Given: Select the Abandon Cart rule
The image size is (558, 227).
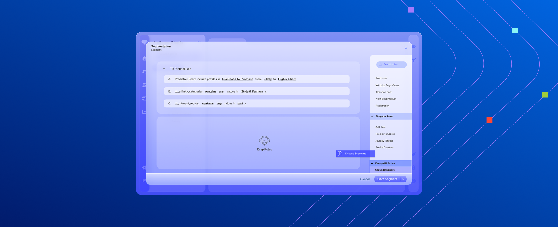Looking at the screenshot, I should (x=383, y=92).
